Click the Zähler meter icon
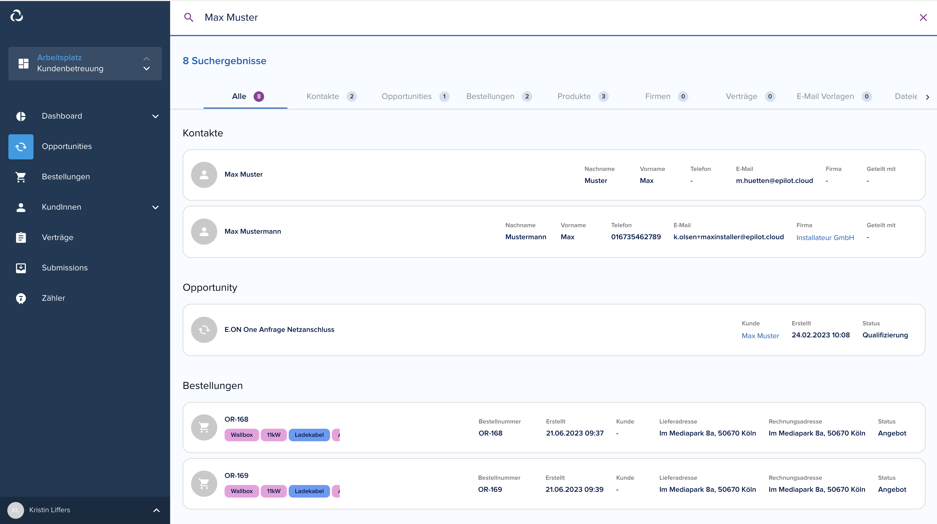The height and width of the screenshot is (524, 937). 21,298
